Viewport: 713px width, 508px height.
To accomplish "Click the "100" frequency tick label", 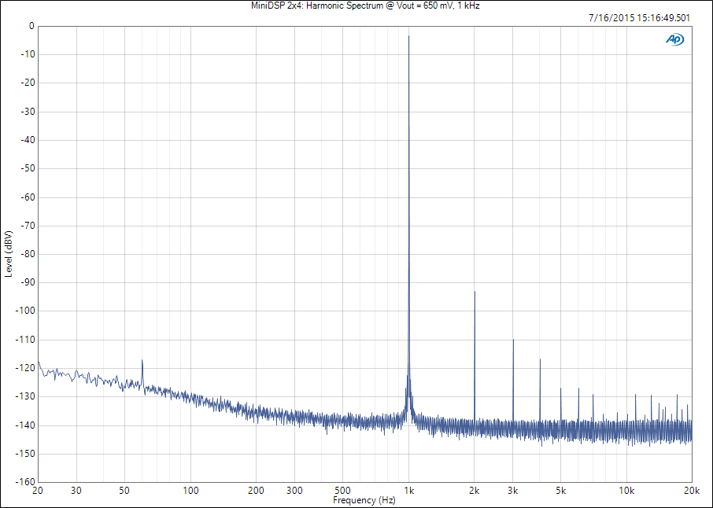I will 190,491.
